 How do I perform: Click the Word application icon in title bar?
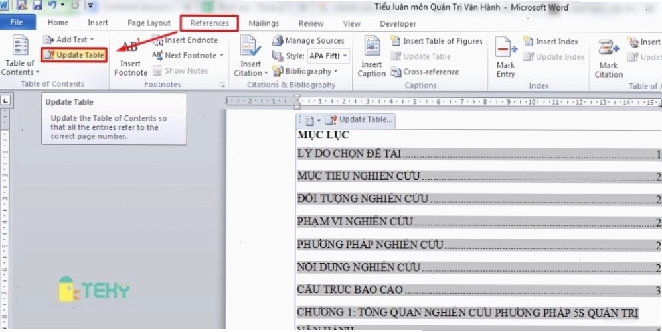4,5
